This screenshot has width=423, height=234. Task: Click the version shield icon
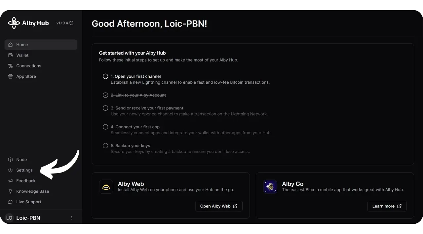(71, 23)
